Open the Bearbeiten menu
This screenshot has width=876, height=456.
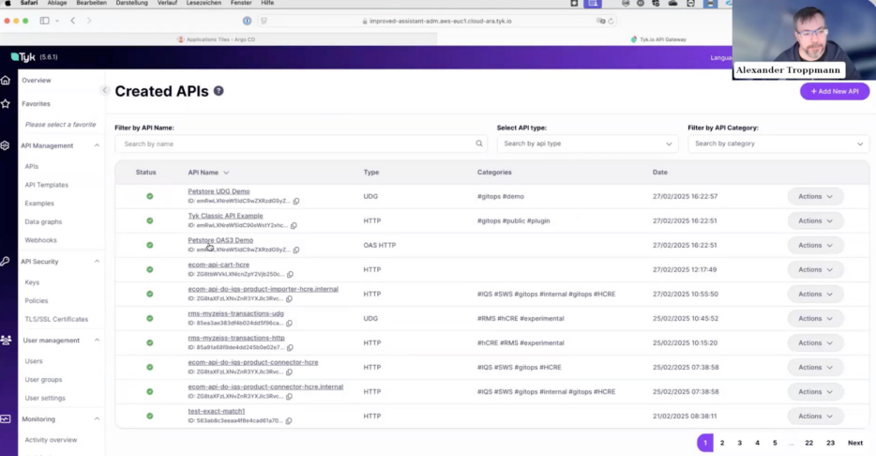click(x=91, y=3)
